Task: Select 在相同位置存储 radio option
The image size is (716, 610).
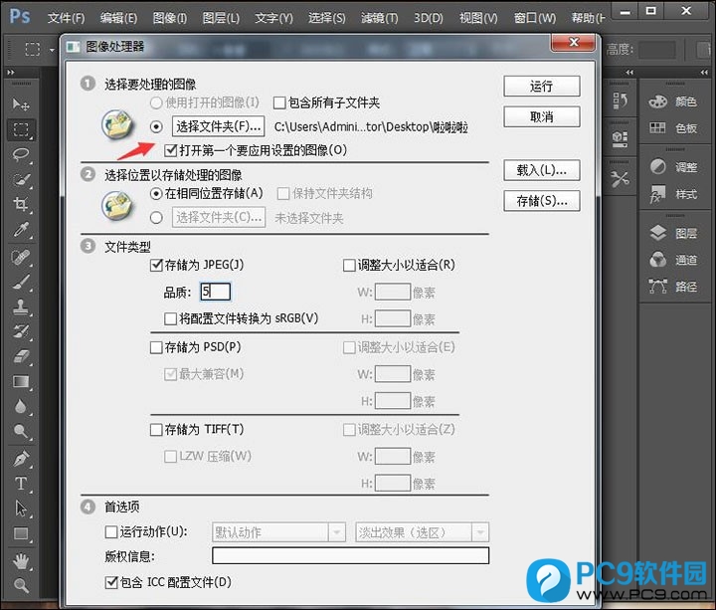Action: point(156,194)
